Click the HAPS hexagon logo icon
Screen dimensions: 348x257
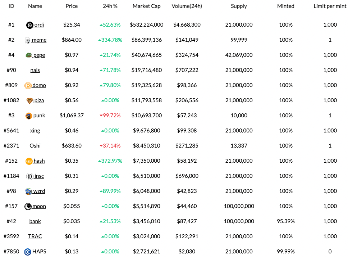point(27,252)
